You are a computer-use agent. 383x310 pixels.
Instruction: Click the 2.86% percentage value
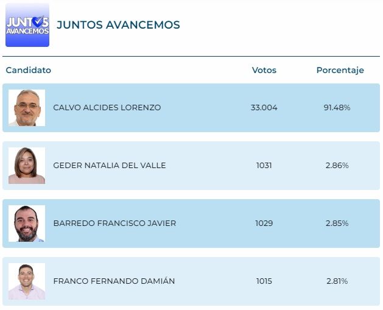coord(337,166)
